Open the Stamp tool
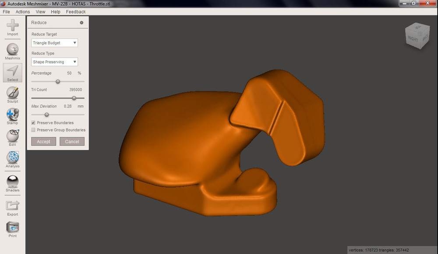The height and width of the screenshot is (254, 438). pos(13,116)
